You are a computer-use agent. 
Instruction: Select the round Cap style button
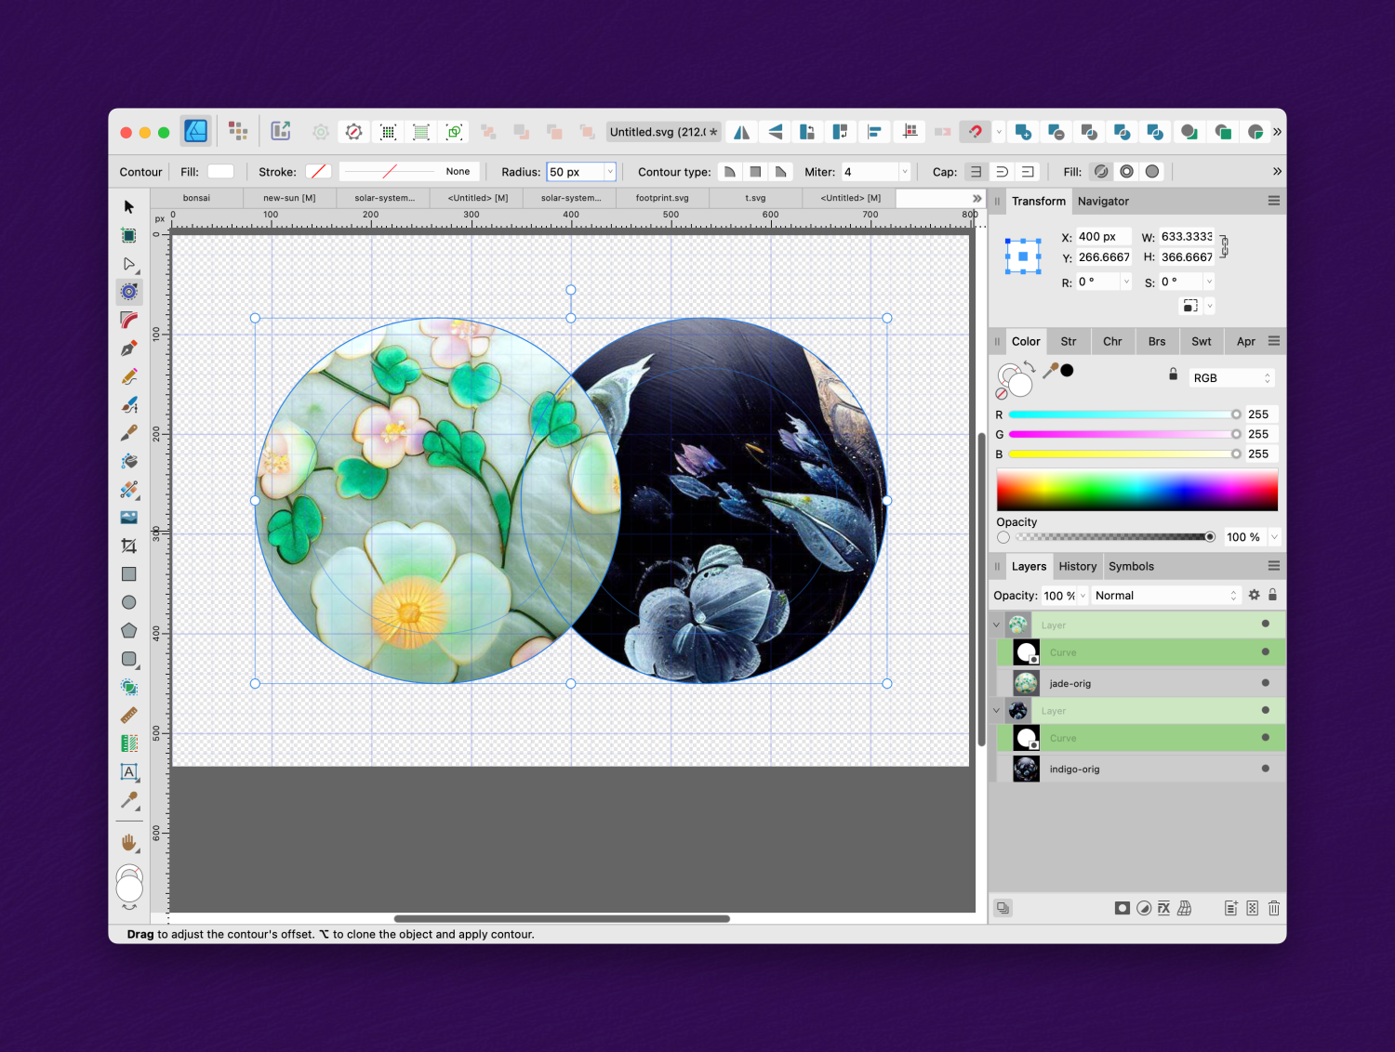coord(1002,171)
